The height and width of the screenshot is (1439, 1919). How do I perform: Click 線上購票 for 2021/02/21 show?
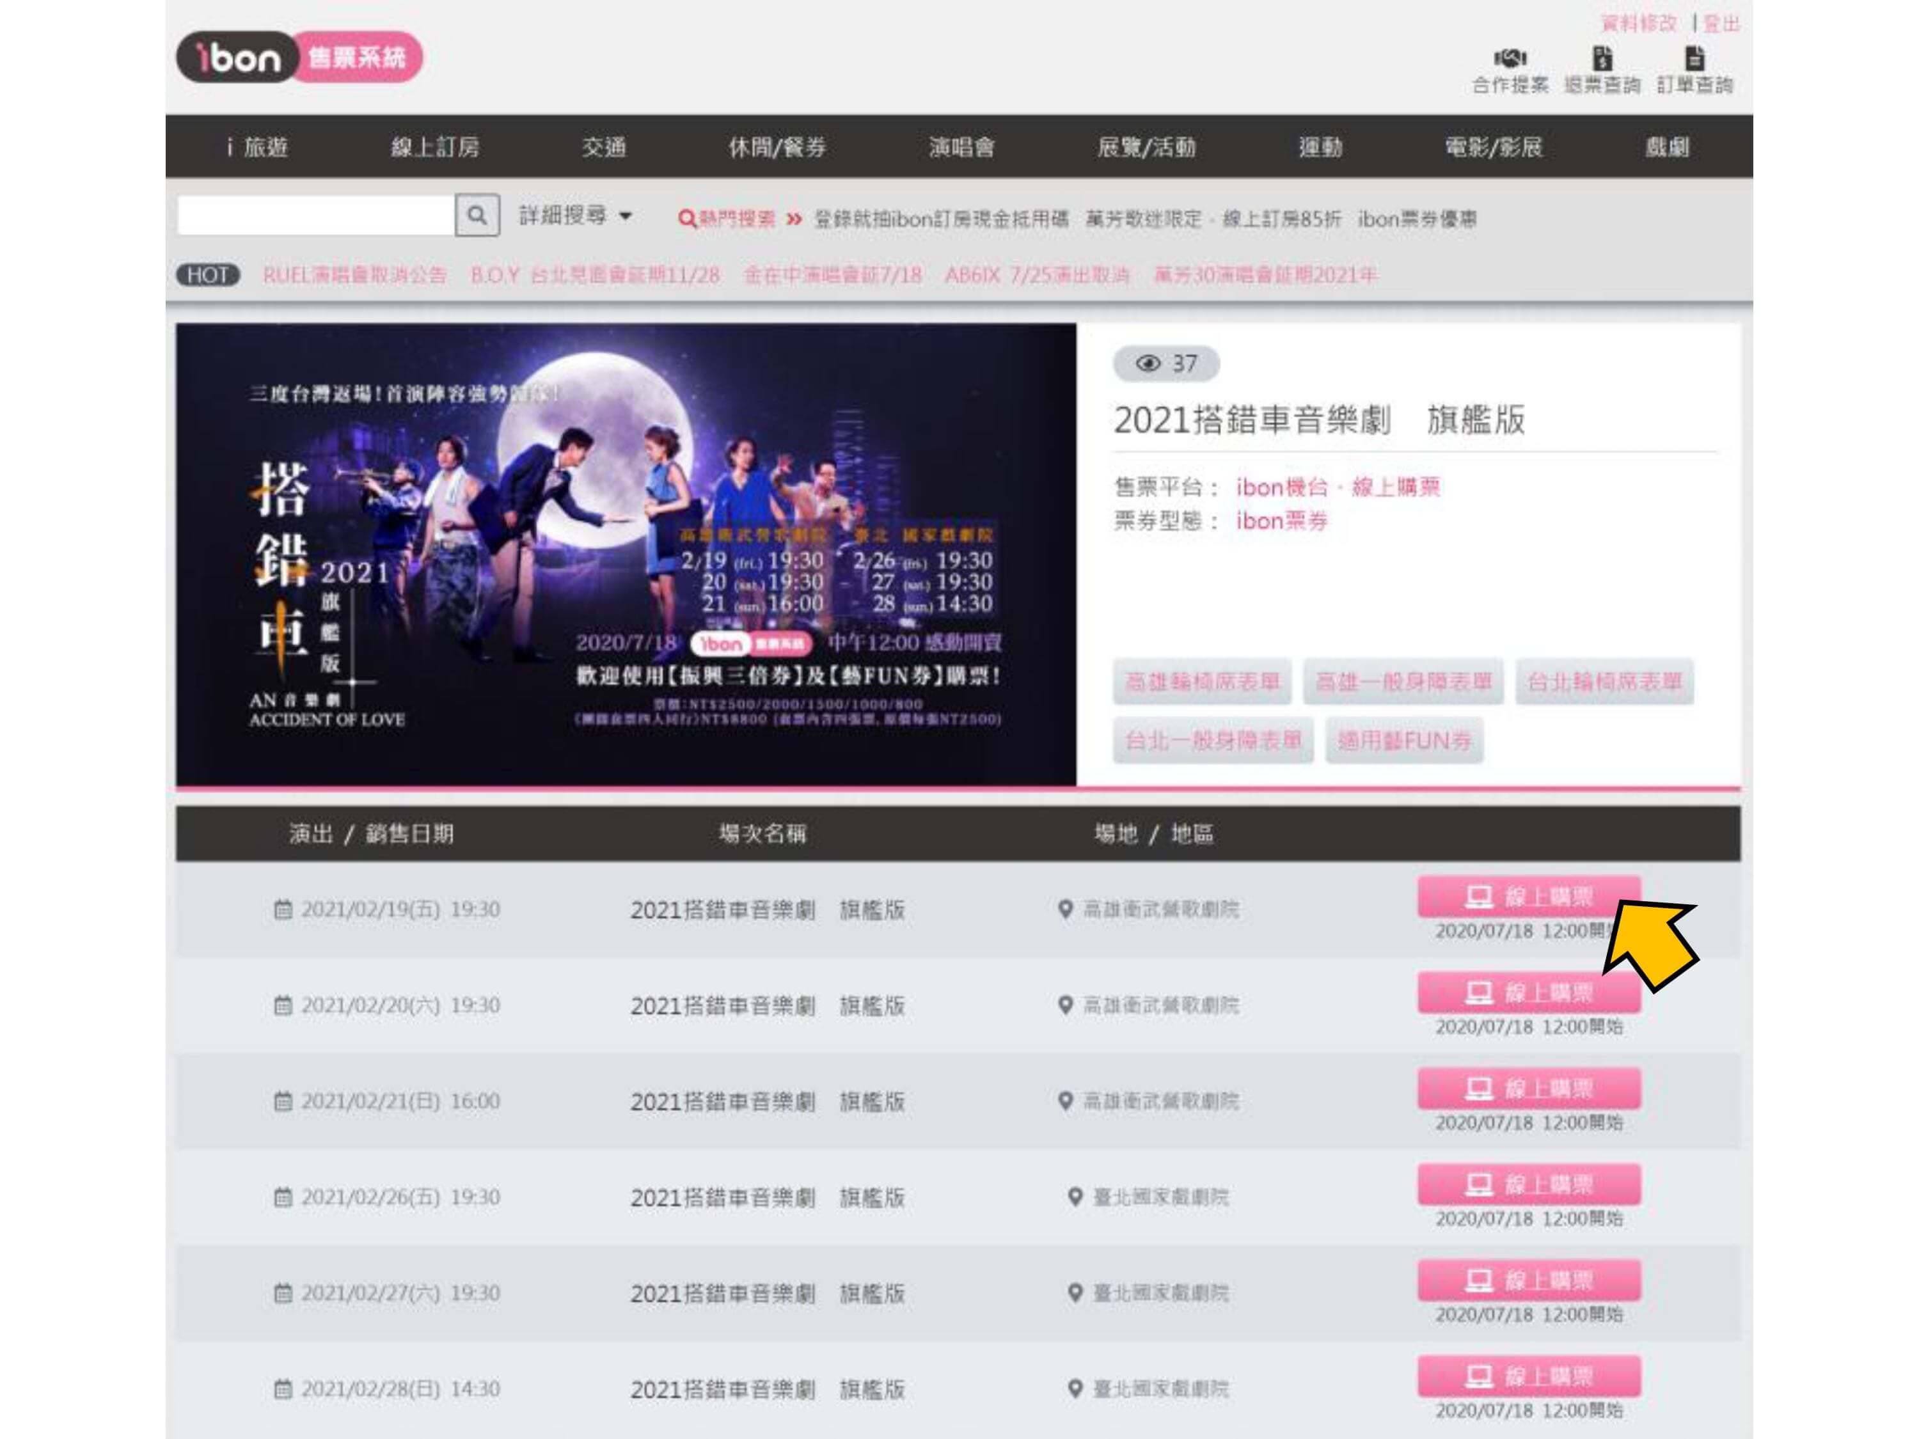click(x=1529, y=1089)
